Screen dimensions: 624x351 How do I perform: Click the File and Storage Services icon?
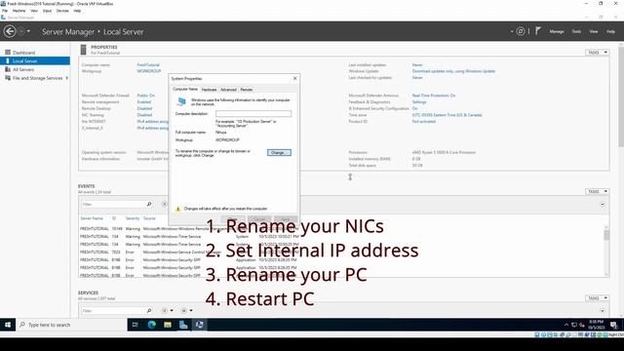(x=8, y=78)
